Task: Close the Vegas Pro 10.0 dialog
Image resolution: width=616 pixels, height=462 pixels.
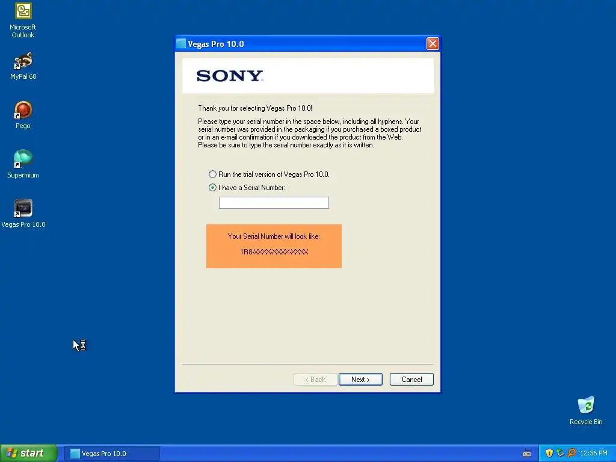Action: coord(433,43)
